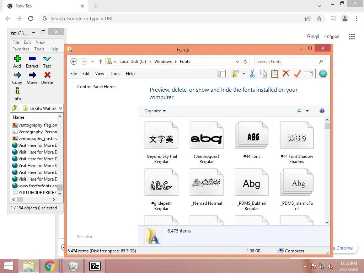The width and height of the screenshot is (364, 273).
Task: Open the 7-Zip path dropdown
Action: pos(60,108)
